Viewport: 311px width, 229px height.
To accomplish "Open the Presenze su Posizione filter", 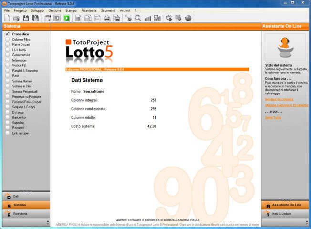I will click(x=27, y=96).
